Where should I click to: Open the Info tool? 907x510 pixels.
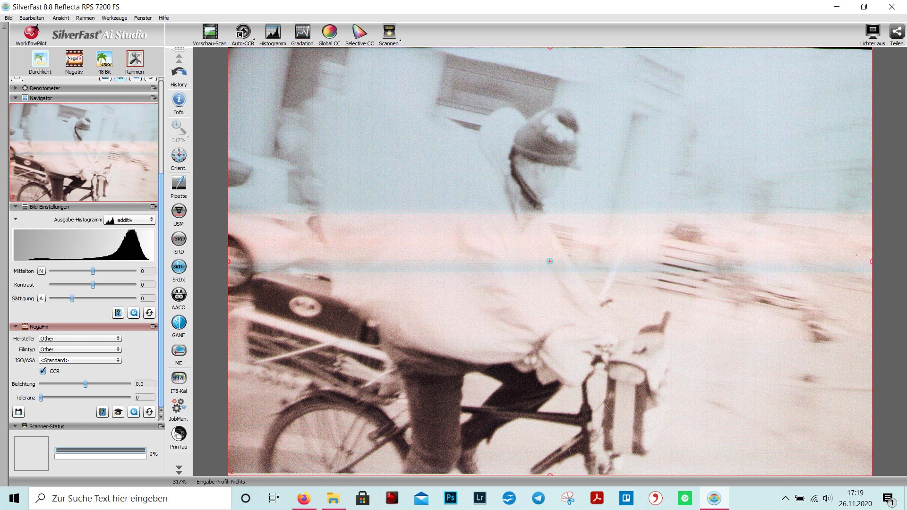pos(179,103)
